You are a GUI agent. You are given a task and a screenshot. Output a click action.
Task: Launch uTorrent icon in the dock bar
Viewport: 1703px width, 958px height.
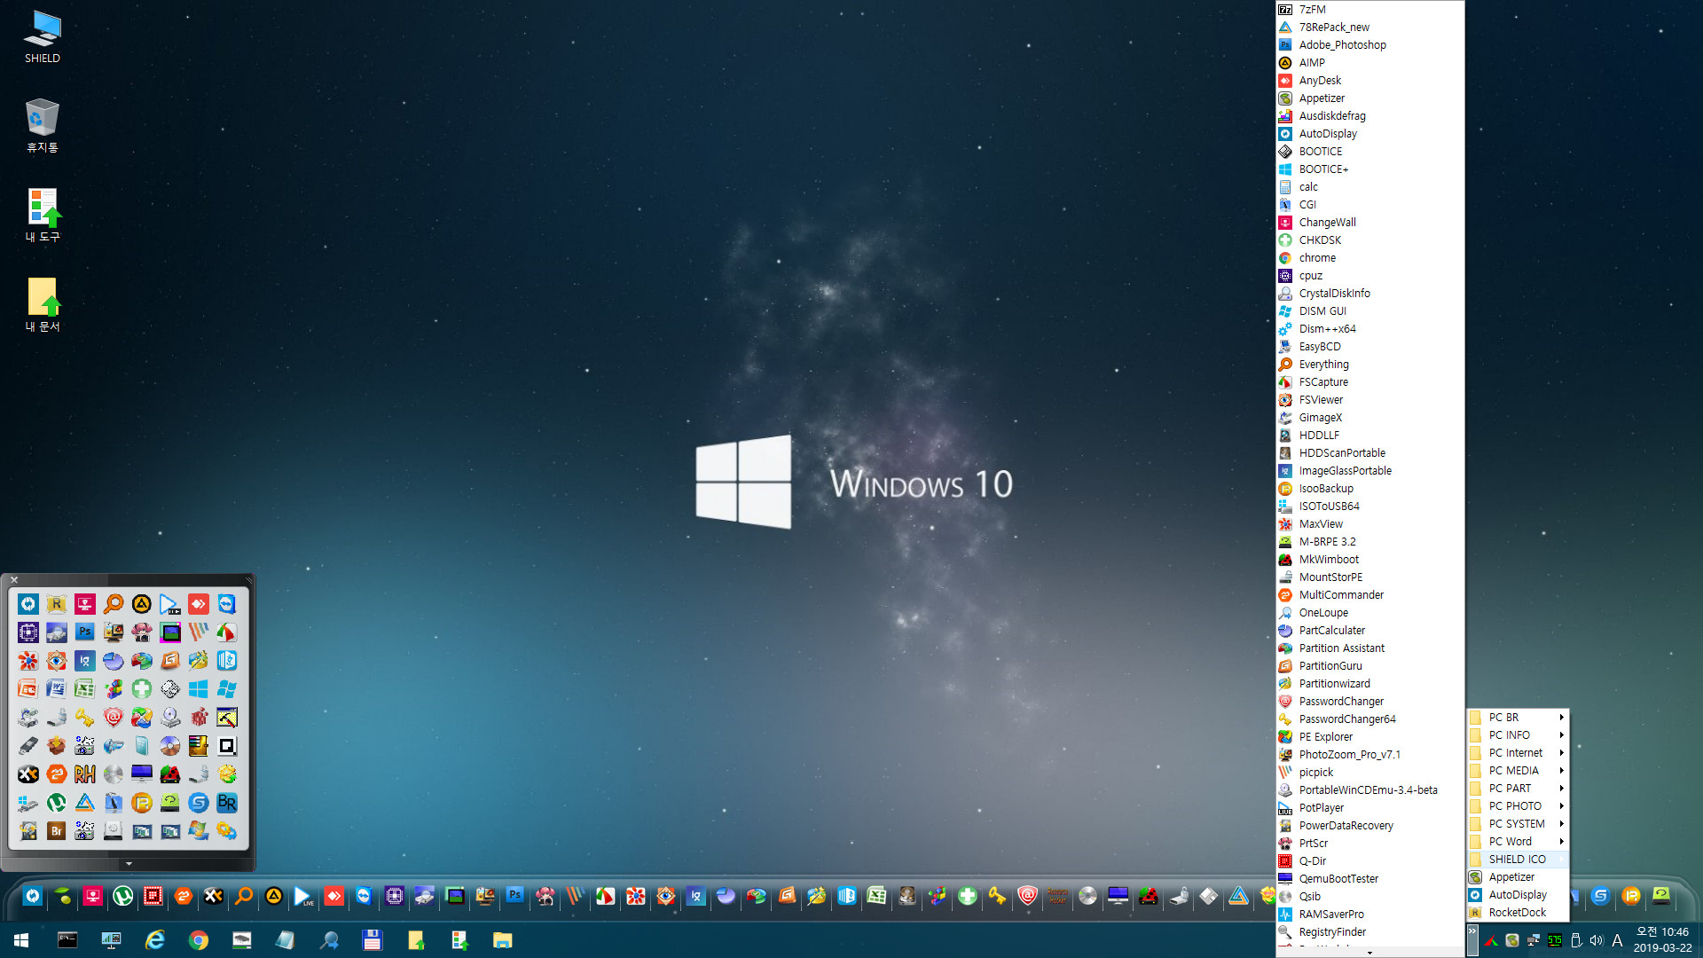point(123,897)
